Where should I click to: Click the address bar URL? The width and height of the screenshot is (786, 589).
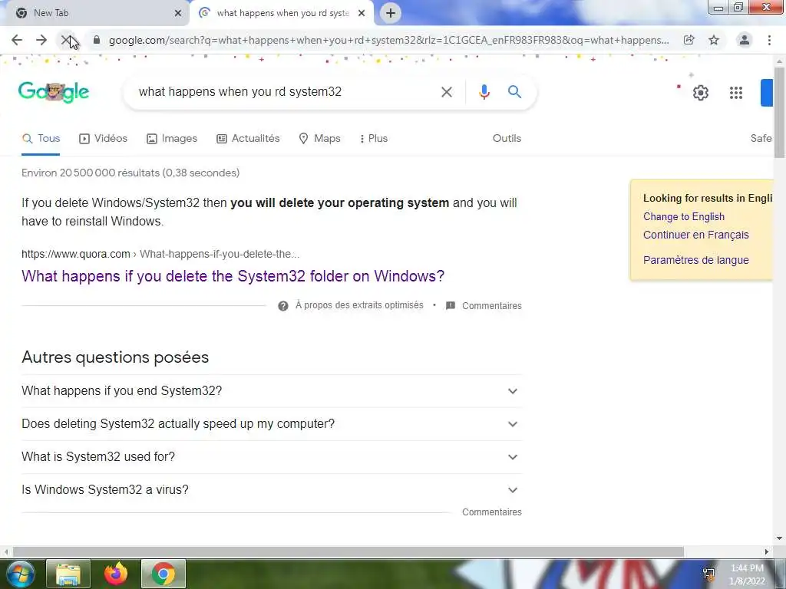click(x=388, y=40)
